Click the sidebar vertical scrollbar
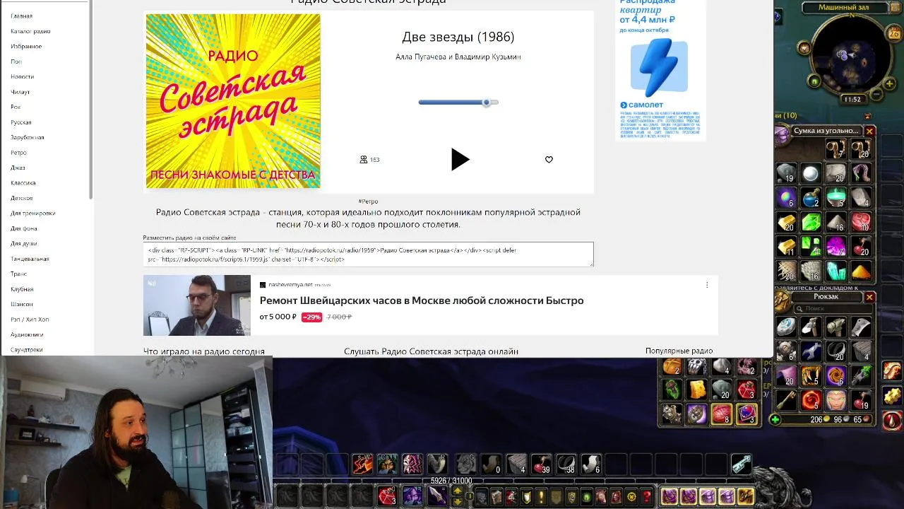Screen dimensions: 904x509 pos(90,99)
